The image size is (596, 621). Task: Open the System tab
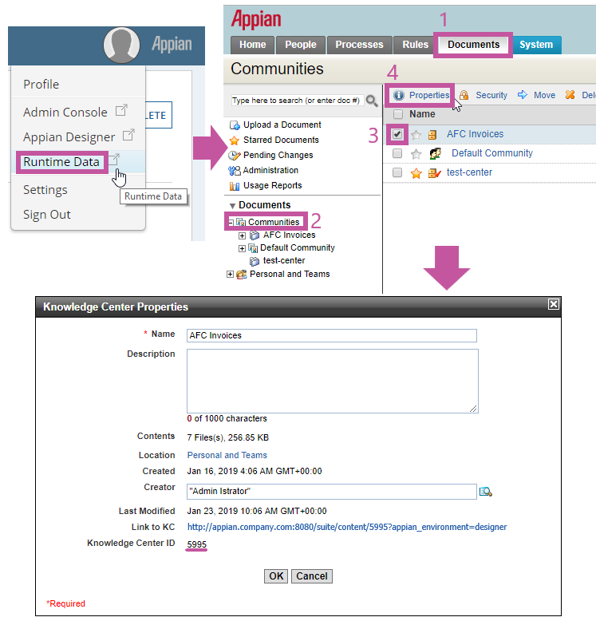[x=536, y=45]
